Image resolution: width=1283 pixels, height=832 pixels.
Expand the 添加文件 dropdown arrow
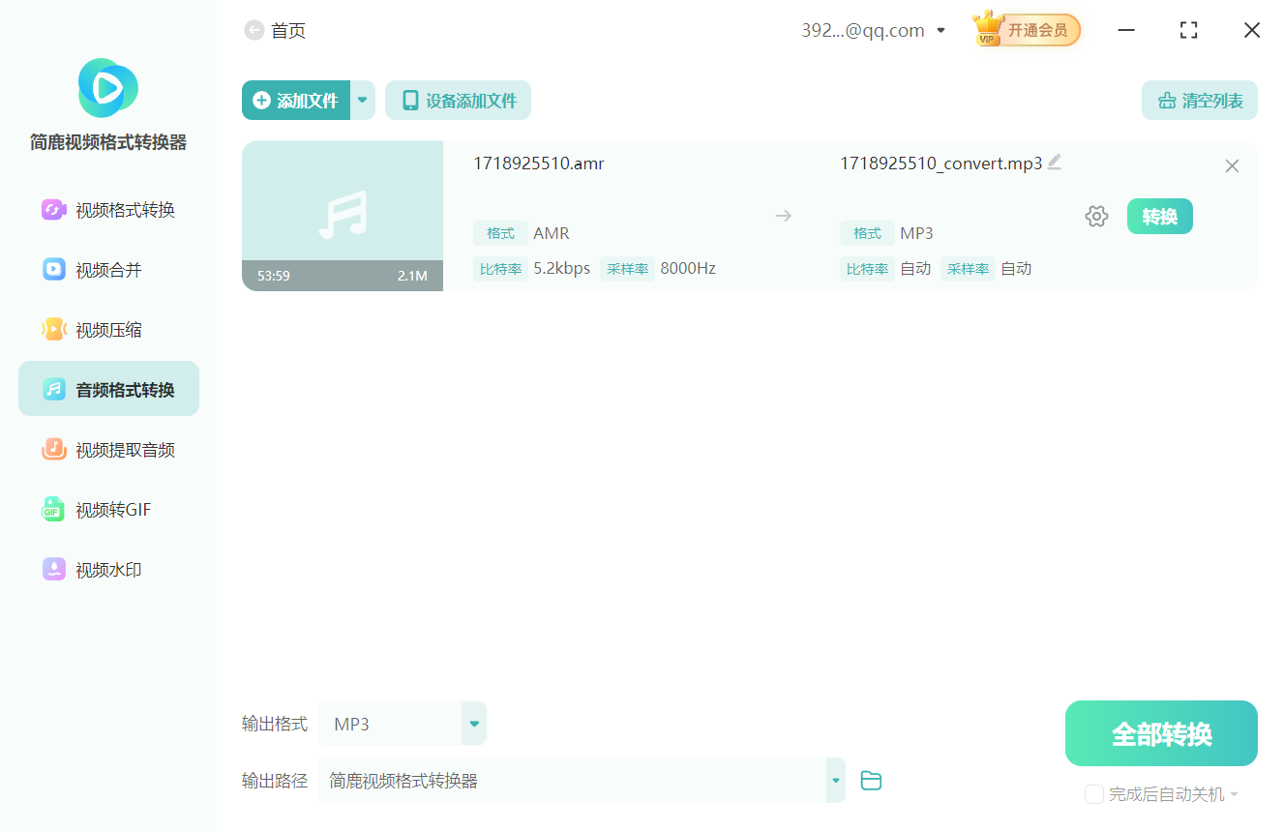[x=362, y=100]
